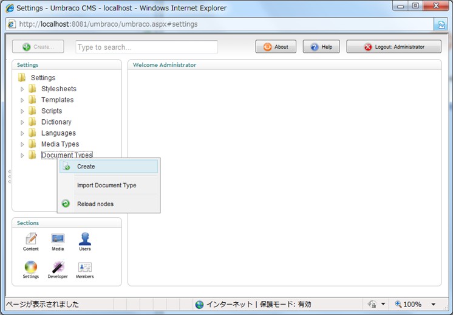Expand the Templates tree node

pyautogui.click(x=22, y=100)
